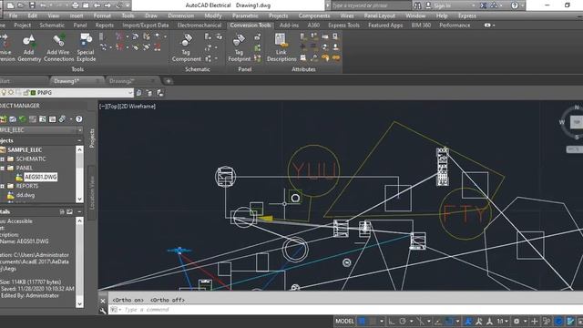The image size is (583, 328).
Task: Click the Add Wire Connections tool
Action: 58,48
